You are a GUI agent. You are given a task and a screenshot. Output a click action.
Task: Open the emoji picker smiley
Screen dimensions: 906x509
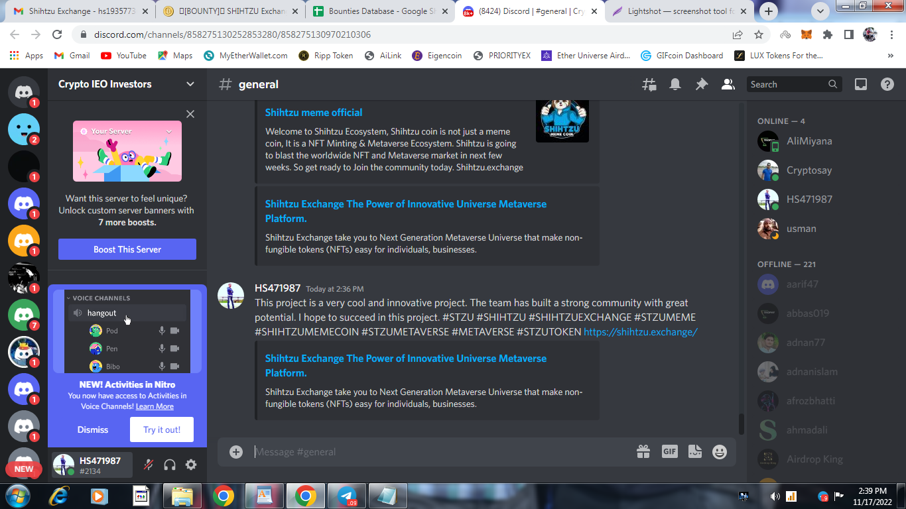pos(720,451)
